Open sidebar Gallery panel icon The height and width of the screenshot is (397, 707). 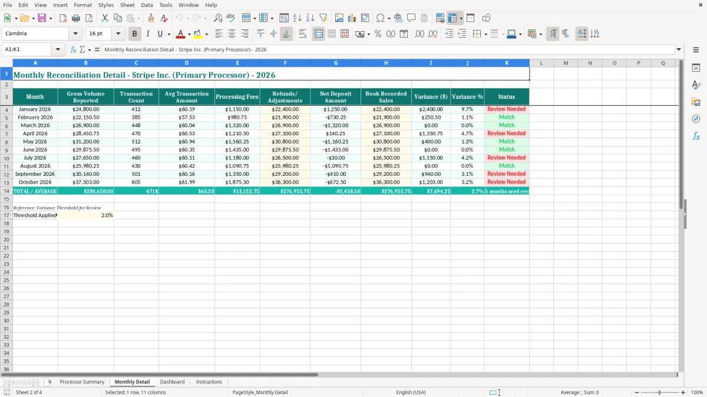point(696,102)
